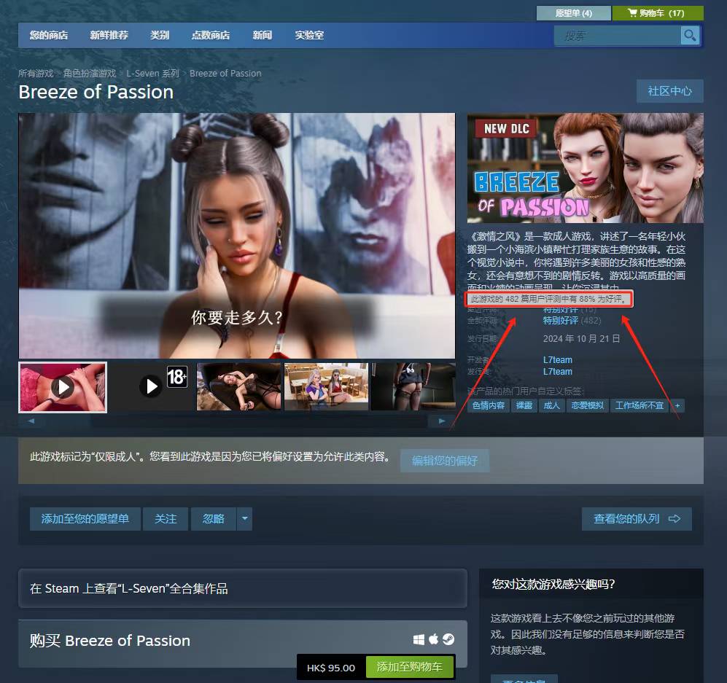Open publisher L7team link
Screen dimensions: 727x683
(557, 372)
